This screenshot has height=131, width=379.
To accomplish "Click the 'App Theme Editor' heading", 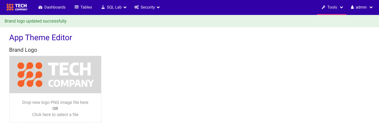I will point(41,37).
